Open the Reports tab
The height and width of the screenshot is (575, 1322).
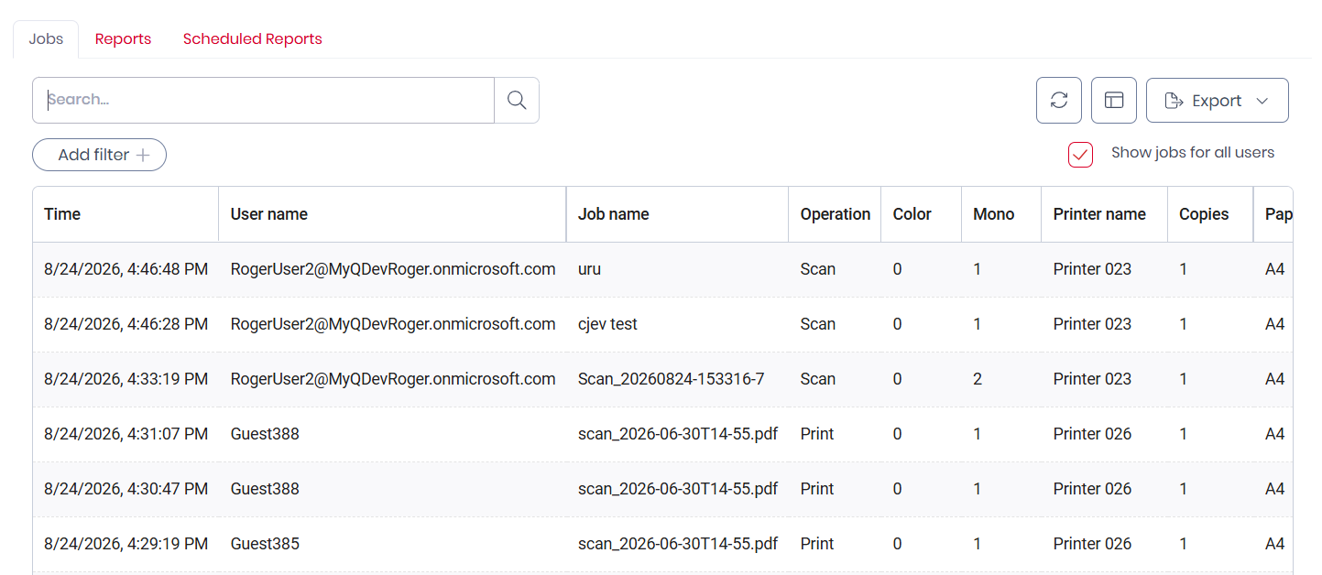coord(123,39)
